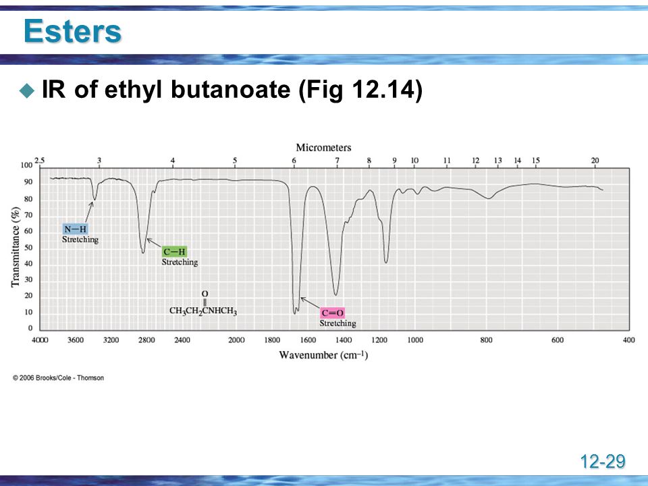This screenshot has width=648, height=486.
Task: Click the '15' micrometer tick label
Action: (535, 161)
